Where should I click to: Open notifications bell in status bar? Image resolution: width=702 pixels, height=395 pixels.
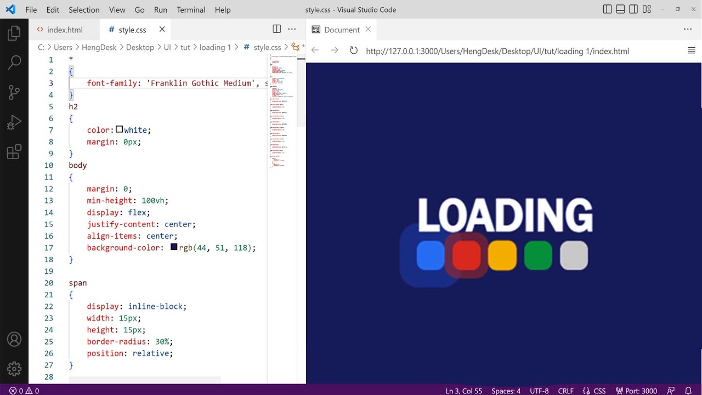(x=688, y=391)
